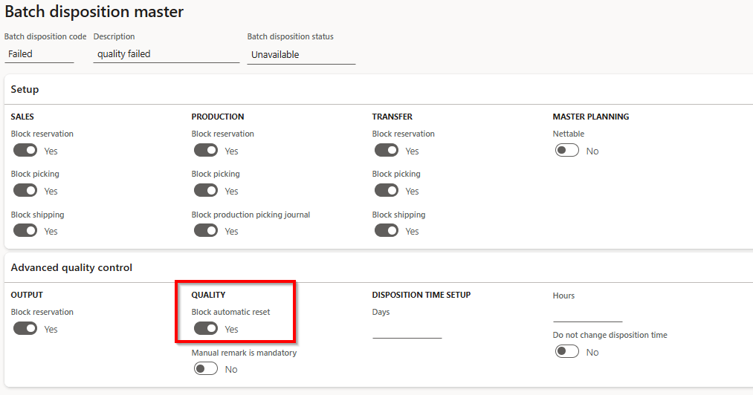Focus the Days input field
753x395 pixels.
click(x=407, y=330)
